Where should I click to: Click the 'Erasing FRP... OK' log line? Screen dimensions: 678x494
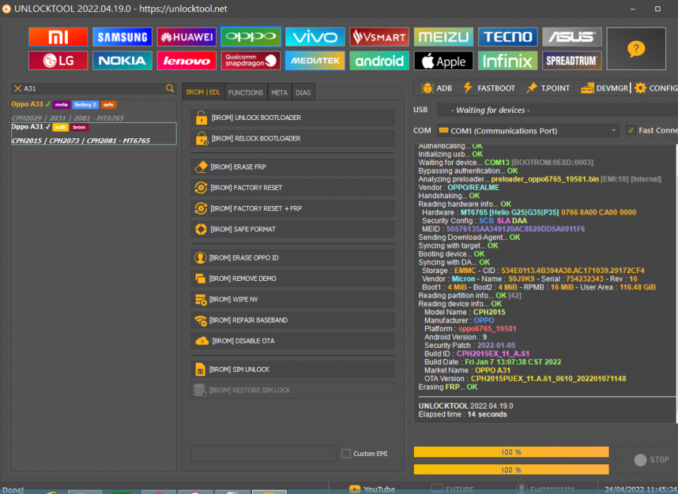pos(448,387)
